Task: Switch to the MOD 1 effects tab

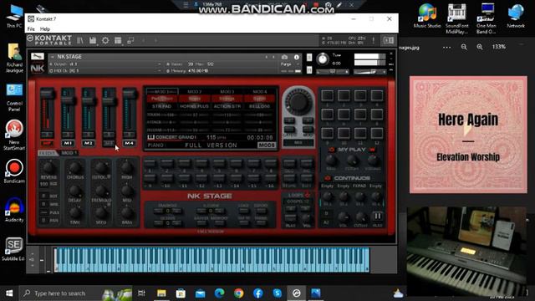Action: [69, 152]
